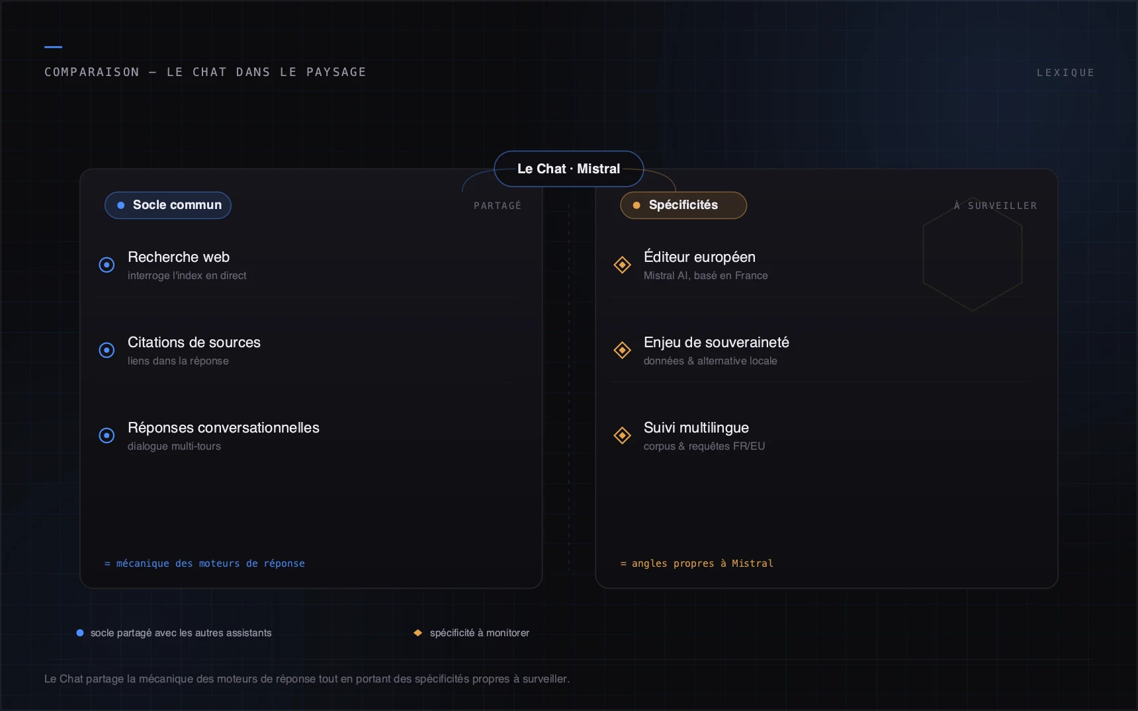
Task: Select the Socle commun pill
Action: 168,205
